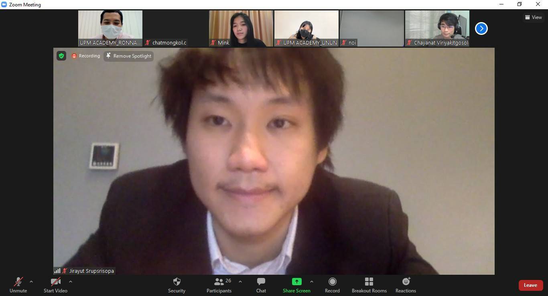Click the muted mic icon on UPM ACADEMY_UNUN tile
The height and width of the screenshot is (296, 548).
pos(279,43)
